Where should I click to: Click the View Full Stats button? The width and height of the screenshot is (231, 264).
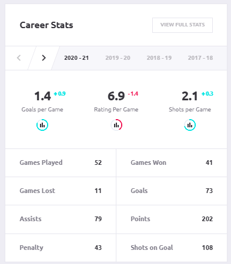[x=182, y=25]
